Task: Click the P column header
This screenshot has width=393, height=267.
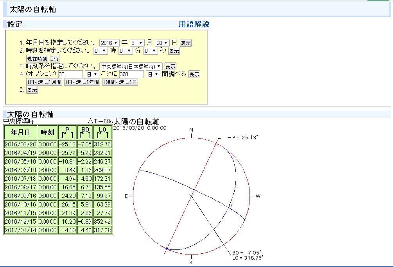Action: coord(67,132)
